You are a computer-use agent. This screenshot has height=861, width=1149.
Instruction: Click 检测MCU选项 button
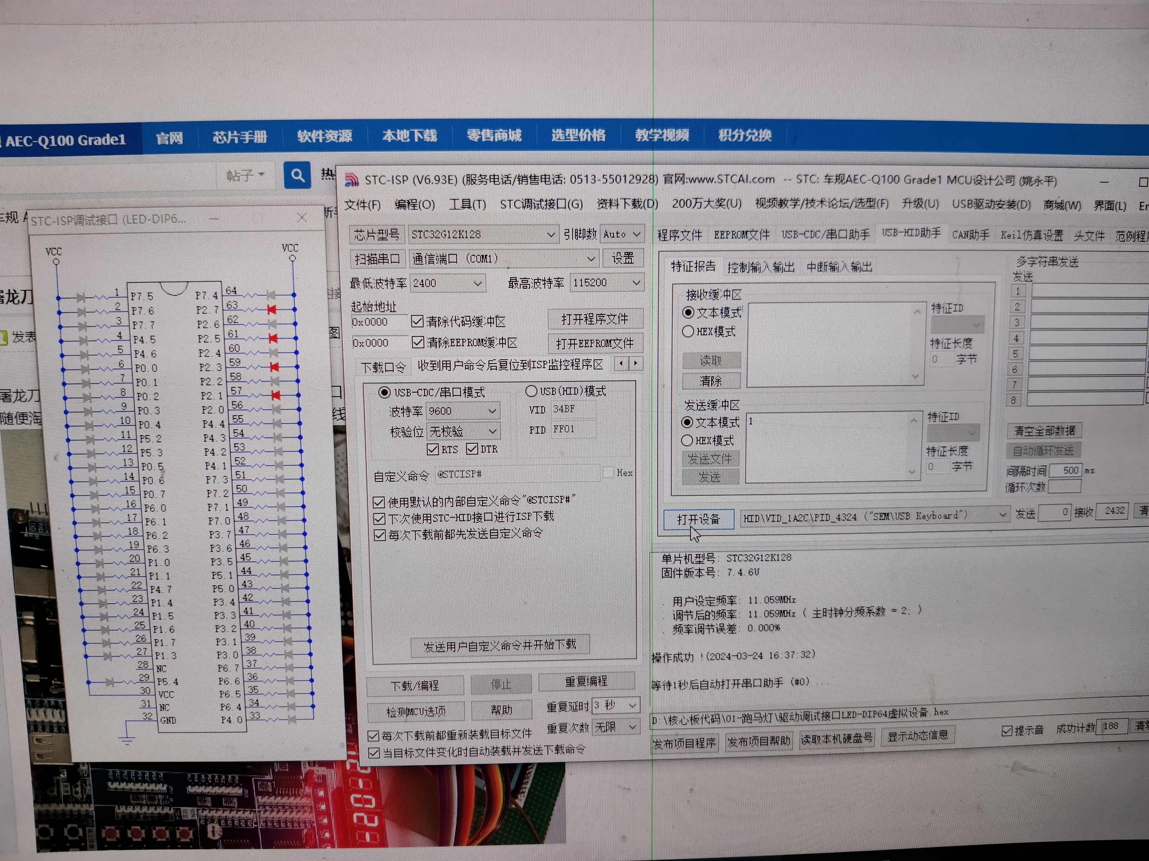point(416,711)
